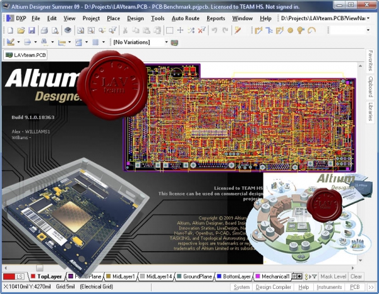Image resolution: width=379 pixels, height=294 pixels.
Task: Click the green board icon beside No Variations
Action: 174,42
